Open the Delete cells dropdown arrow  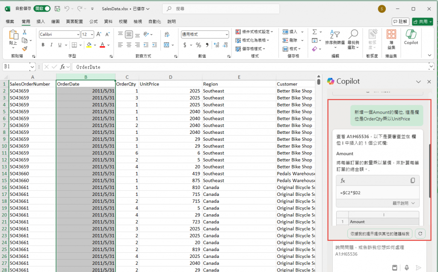click(x=302, y=40)
